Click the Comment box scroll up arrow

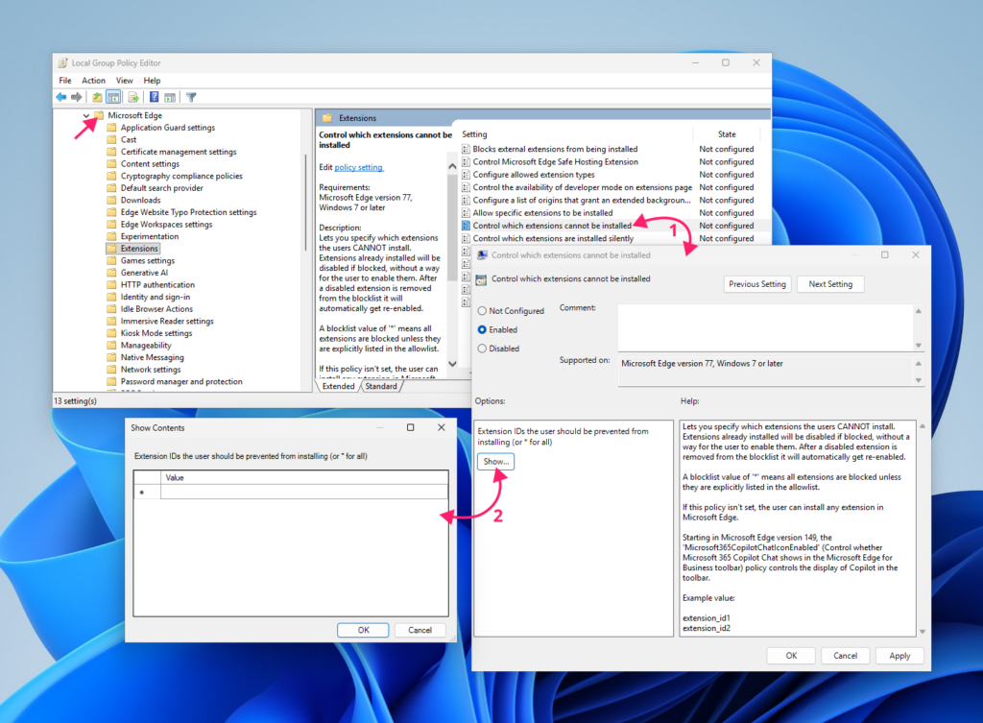point(919,311)
